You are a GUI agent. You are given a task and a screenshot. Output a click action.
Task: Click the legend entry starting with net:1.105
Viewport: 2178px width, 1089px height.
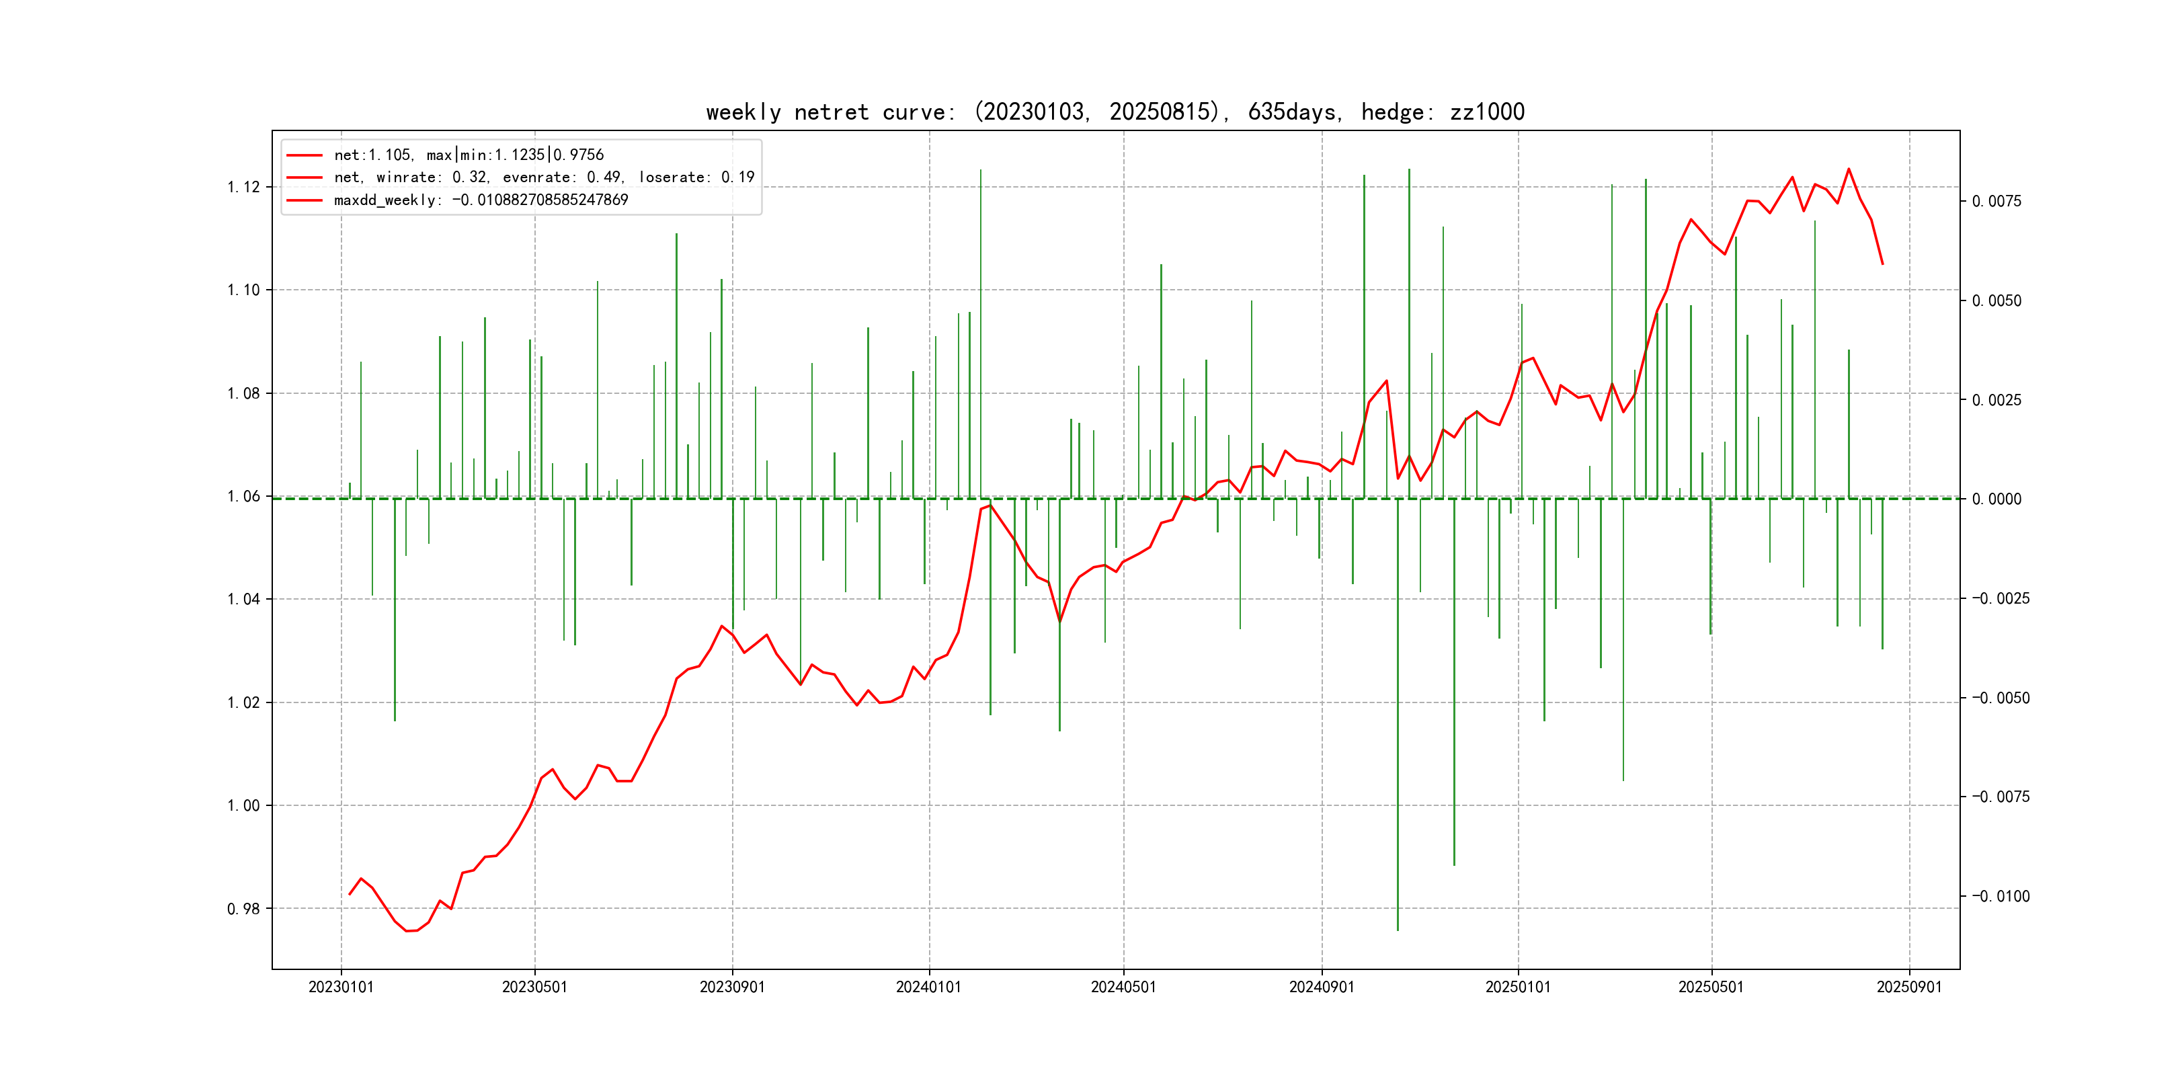pyautogui.click(x=469, y=155)
